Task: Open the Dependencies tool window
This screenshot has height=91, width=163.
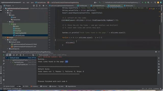Action: pyautogui.click(x=71, y=86)
